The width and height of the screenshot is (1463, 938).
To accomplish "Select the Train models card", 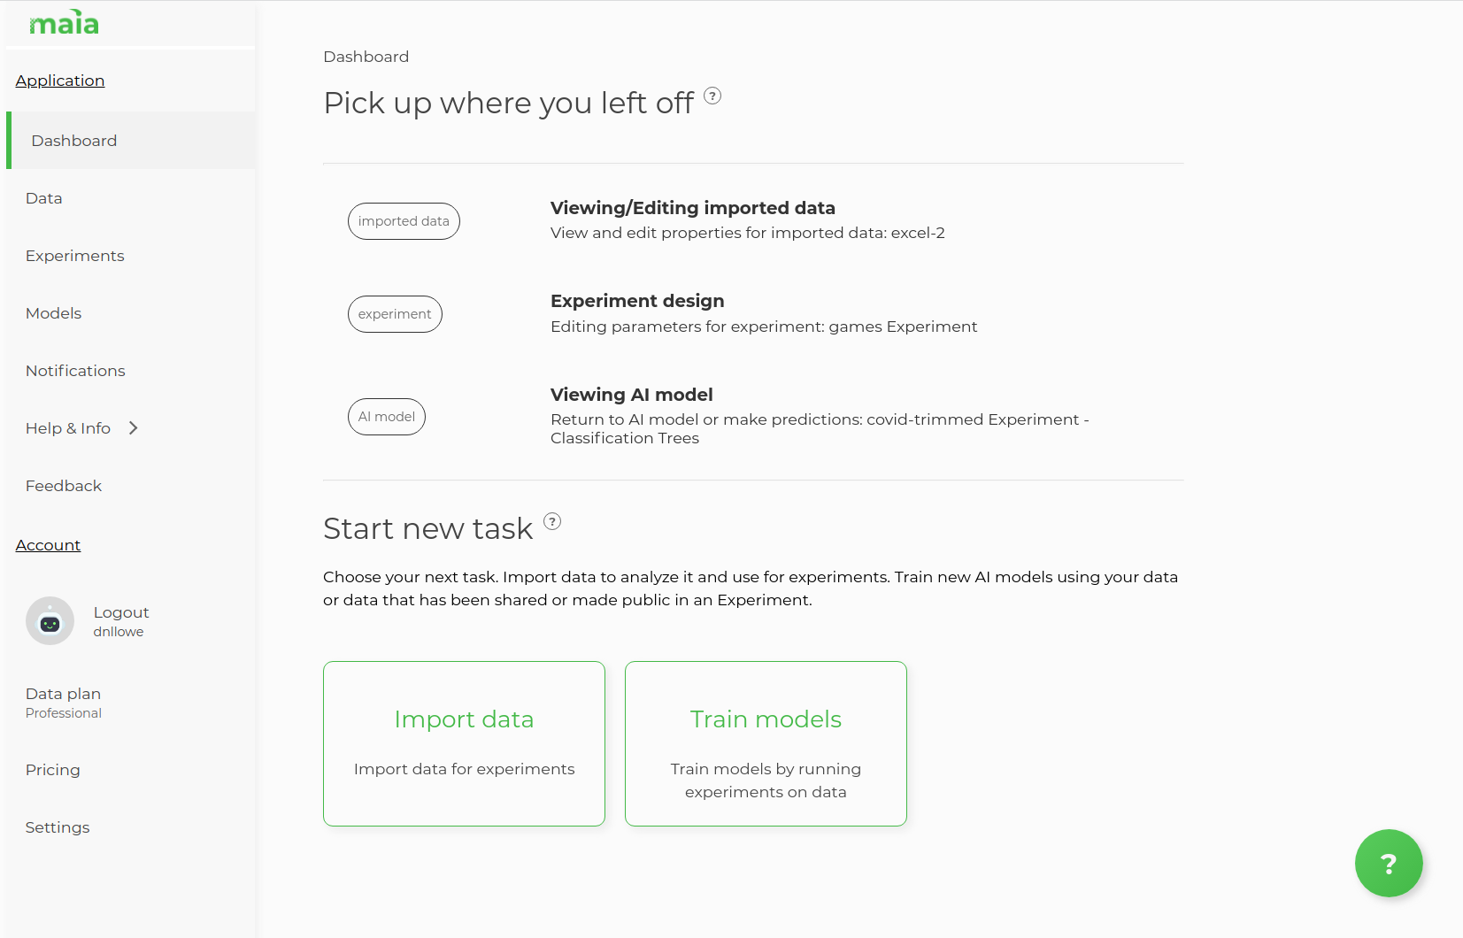I will click(x=766, y=743).
